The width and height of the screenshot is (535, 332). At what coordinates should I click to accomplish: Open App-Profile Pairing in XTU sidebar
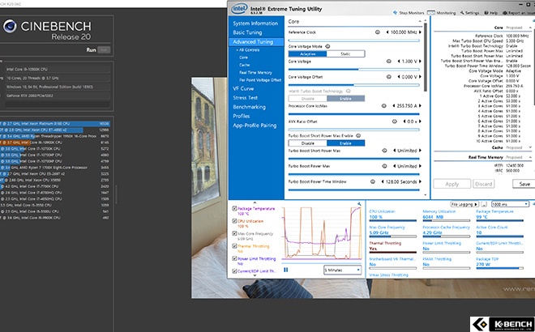pyautogui.click(x=255, y=125)
